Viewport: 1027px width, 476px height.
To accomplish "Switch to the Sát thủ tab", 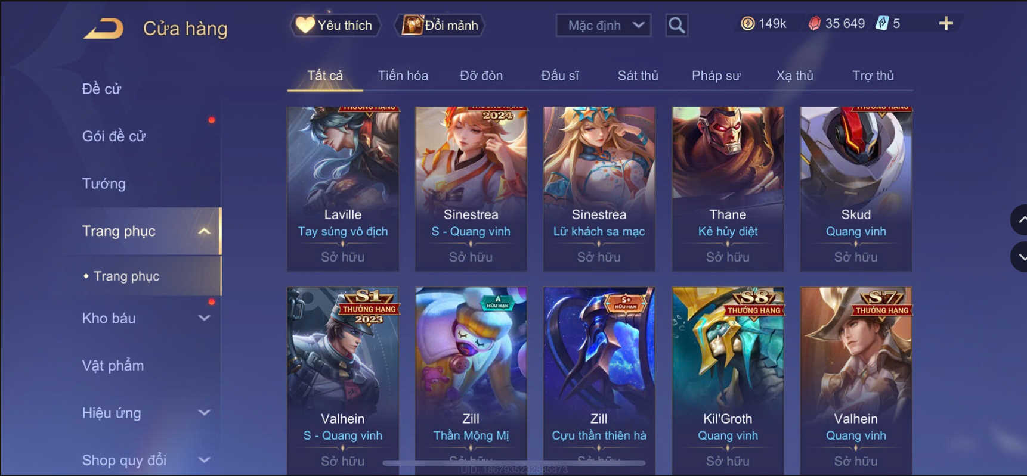I will click(x=638, y=76).
